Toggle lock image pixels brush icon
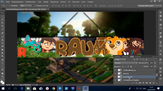 tap(126, 66)
